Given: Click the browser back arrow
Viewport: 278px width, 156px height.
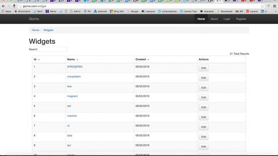Looking at the screenshot, I should click(x=3, y=6).
